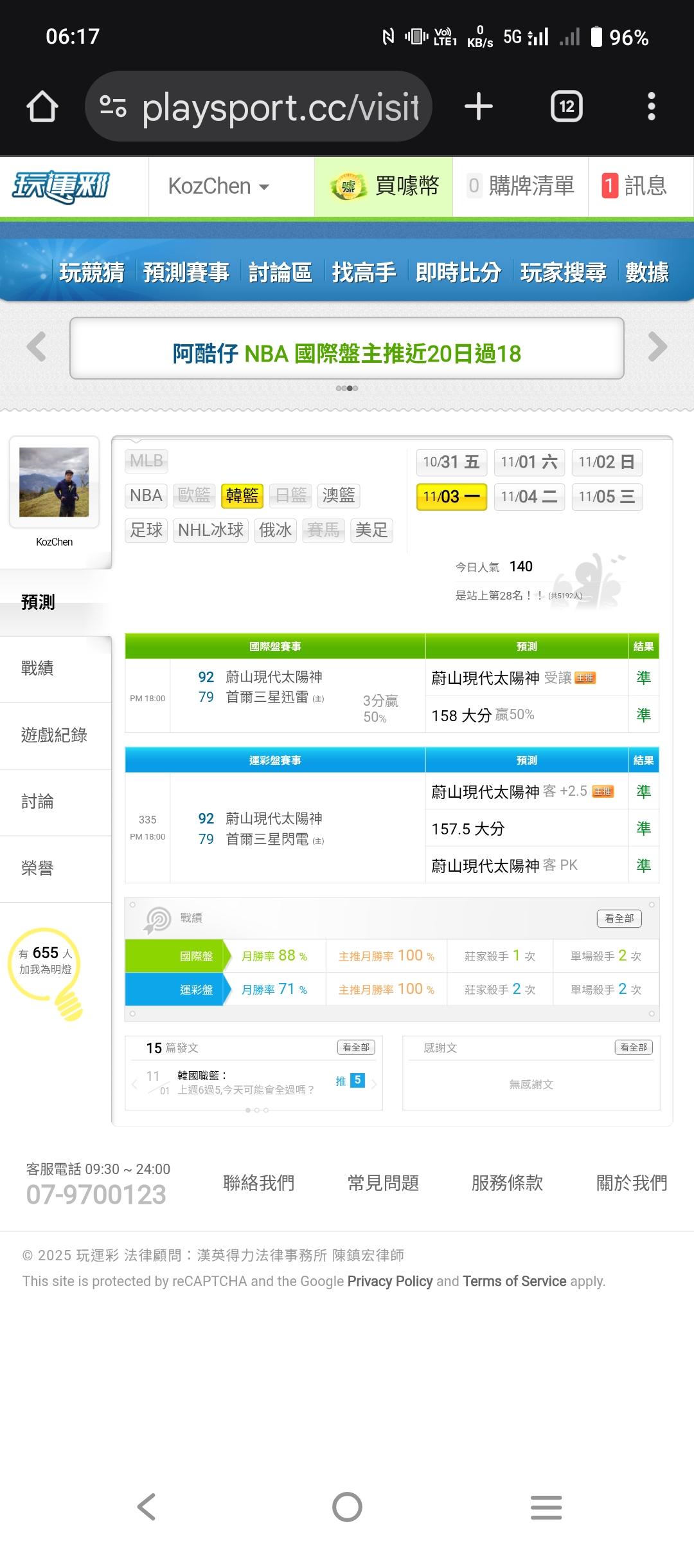Open Google Privacy Policy link
This screenshot has height=1544, width=694.
click(x=390, y=1281)
